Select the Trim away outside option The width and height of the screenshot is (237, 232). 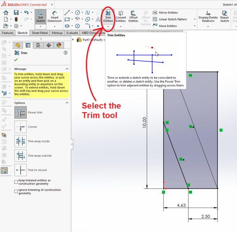(x=21, y=155)
